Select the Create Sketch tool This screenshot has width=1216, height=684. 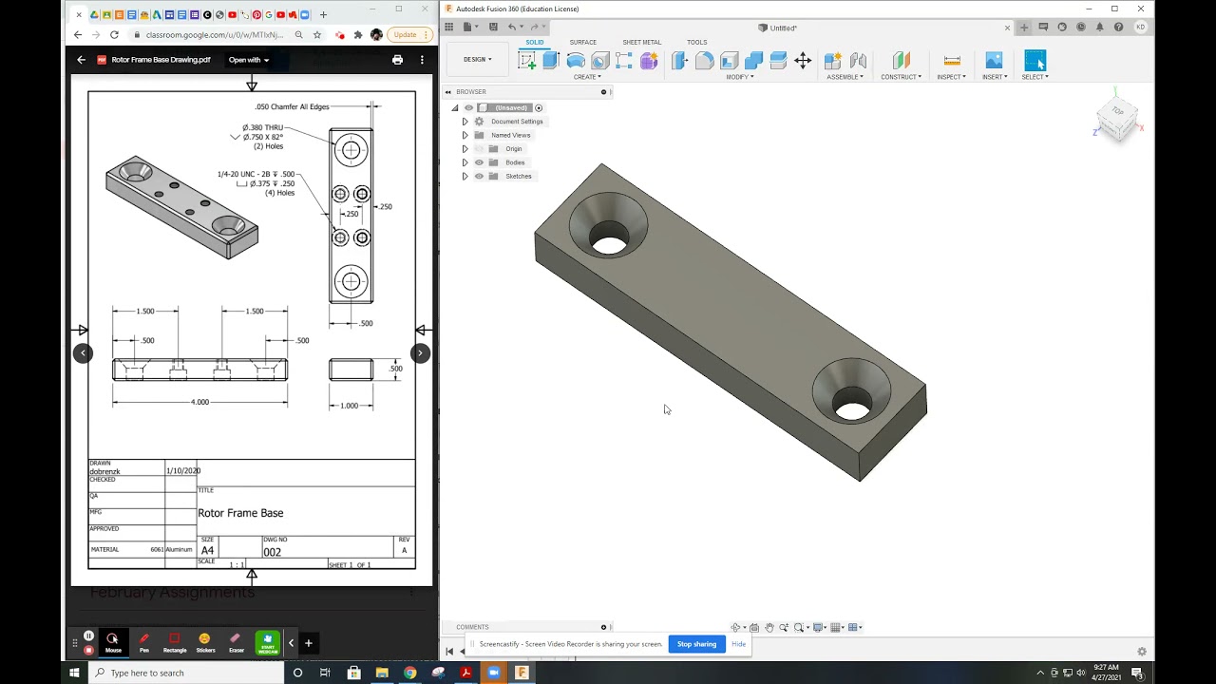click(526, 61)
